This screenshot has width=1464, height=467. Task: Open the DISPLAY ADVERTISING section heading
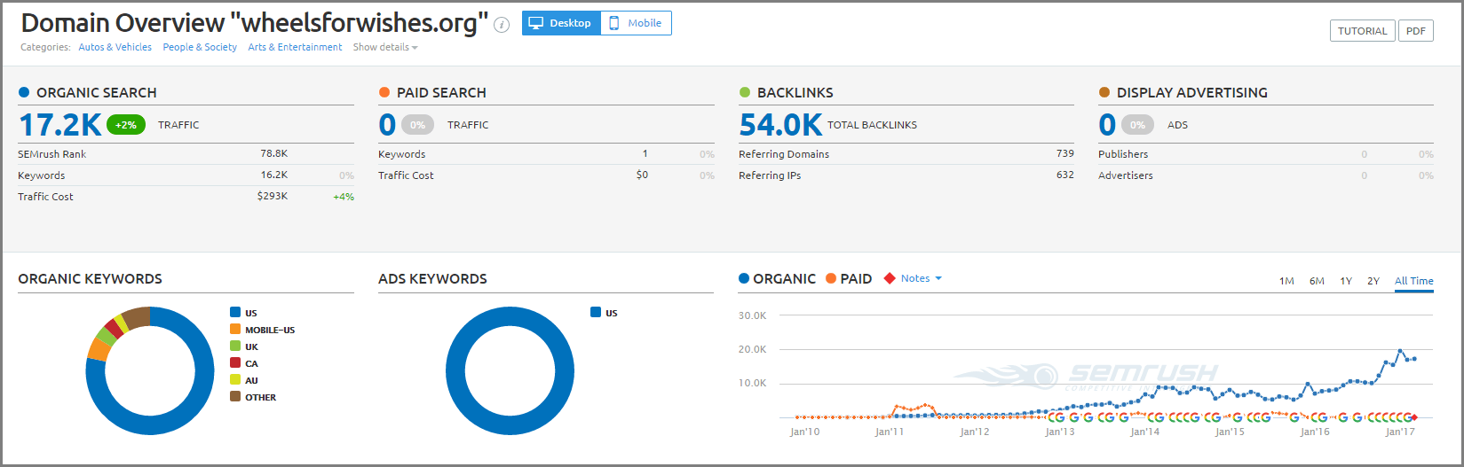[1191, 92]
